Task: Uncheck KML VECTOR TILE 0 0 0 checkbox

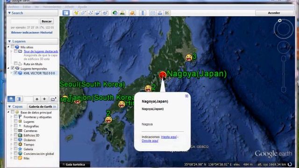Action: [15, 73]
